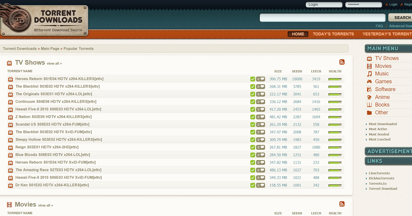Visit Torrent Download link
Viewport: 412px width, 216px height.
pos(383,188)
